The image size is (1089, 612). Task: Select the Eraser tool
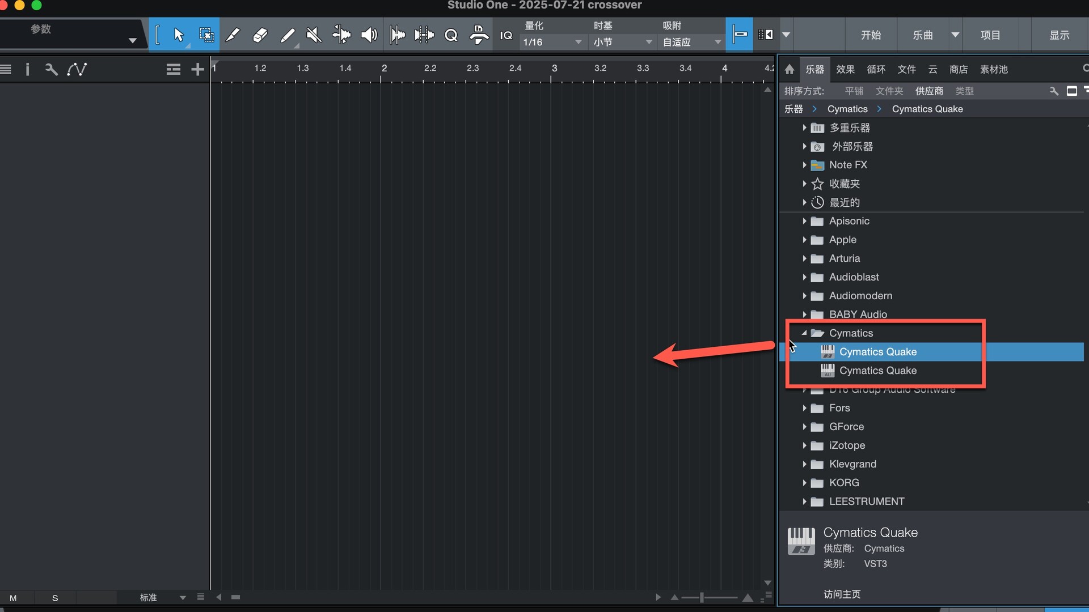tap(260, 35)
